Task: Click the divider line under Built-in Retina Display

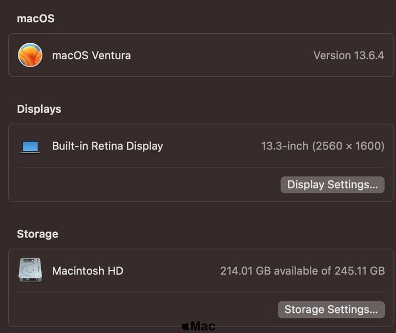Action: pos(201,168)
